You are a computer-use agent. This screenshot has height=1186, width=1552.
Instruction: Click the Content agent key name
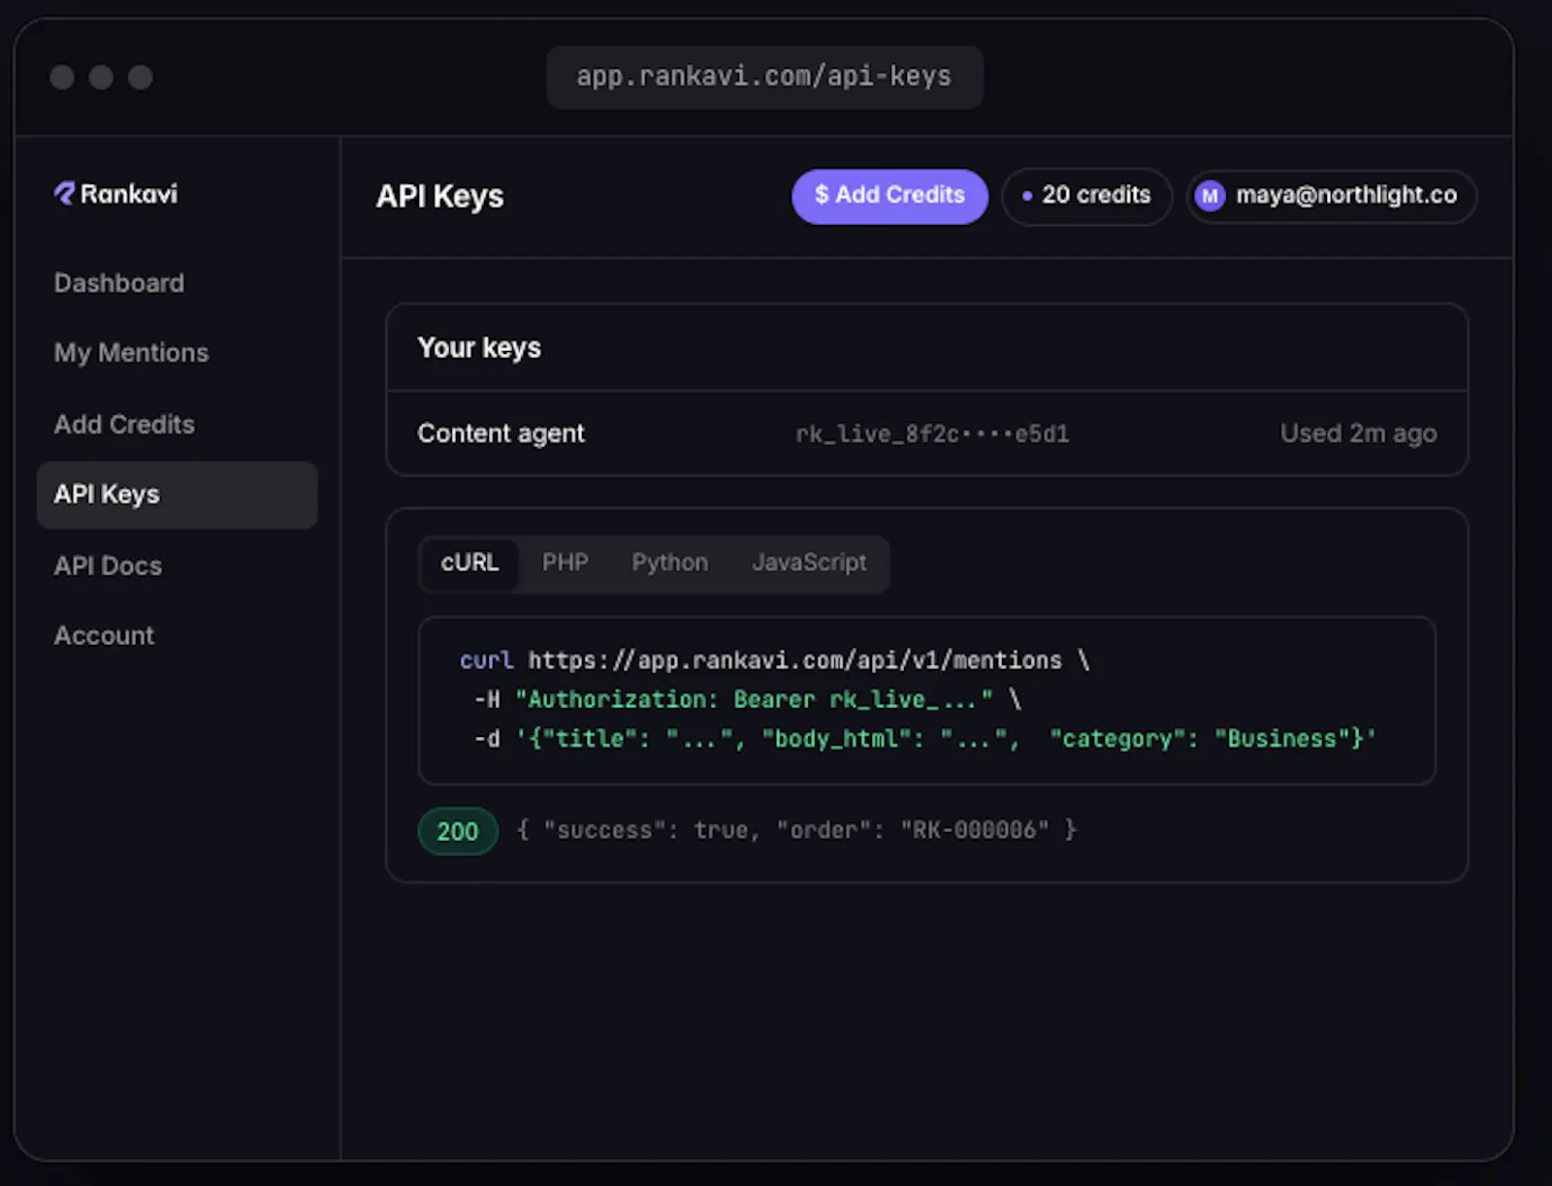point(501,433)
